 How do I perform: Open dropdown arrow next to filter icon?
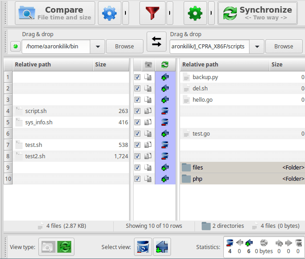click(170, 14)
